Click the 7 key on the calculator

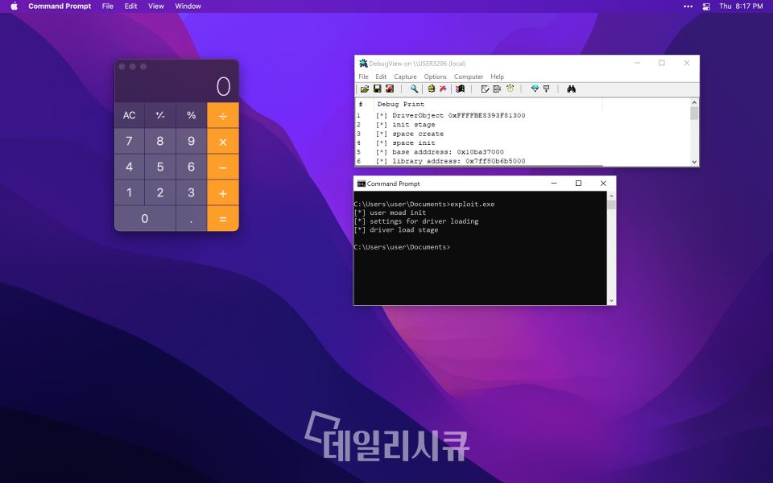(129, 142)
